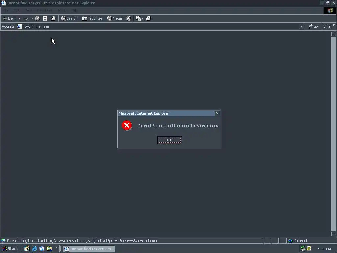Expand the Quick Launch overflow chevron
The height and width of the screenshot is (253, 337).
coord(57,248)
